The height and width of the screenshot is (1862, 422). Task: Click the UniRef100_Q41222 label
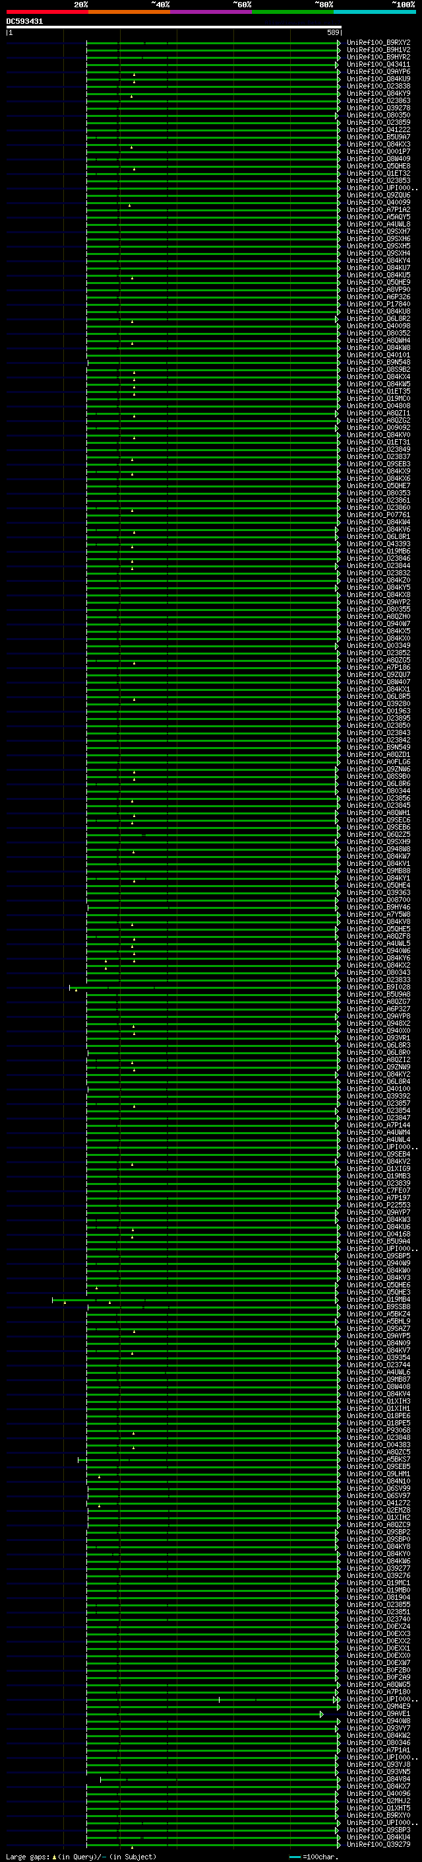point(378,129)
